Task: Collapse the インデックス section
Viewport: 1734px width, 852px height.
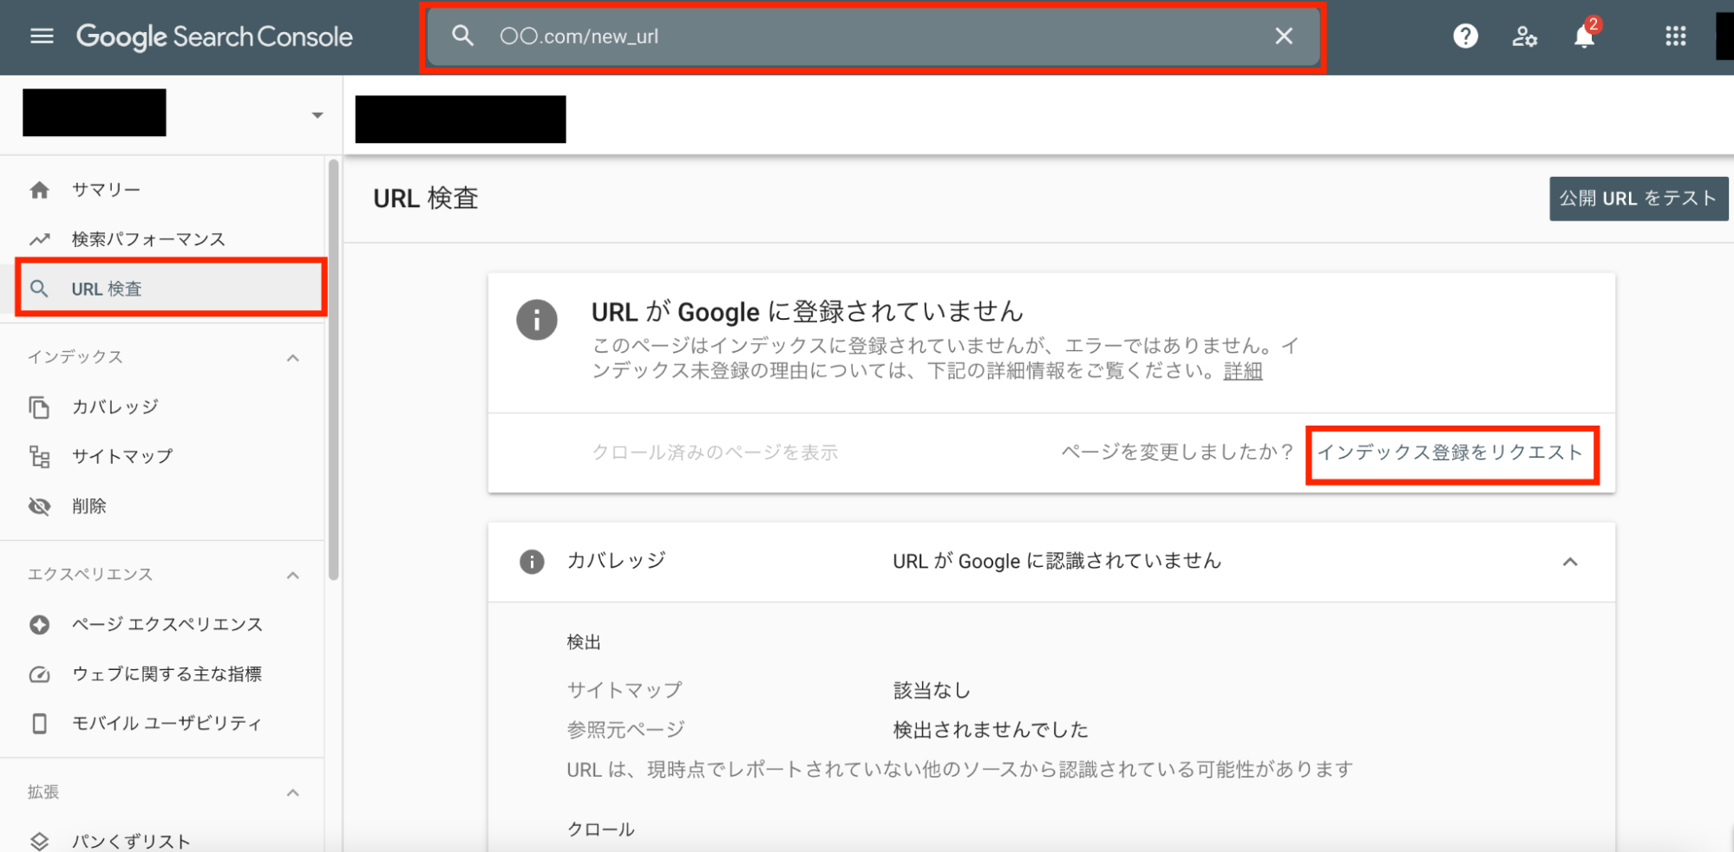Action: [x=293, y=358]
